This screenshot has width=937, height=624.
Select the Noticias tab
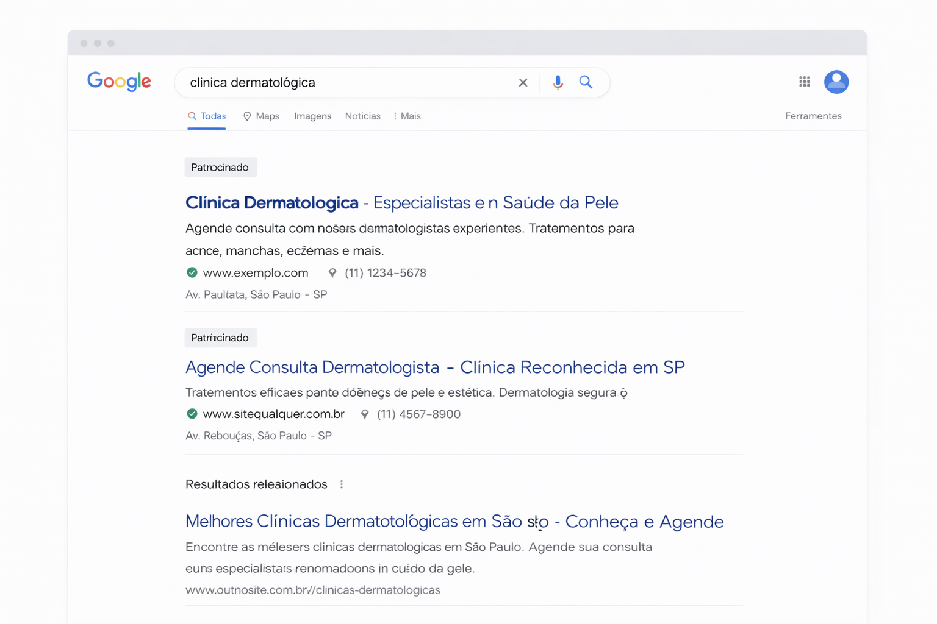362,116
